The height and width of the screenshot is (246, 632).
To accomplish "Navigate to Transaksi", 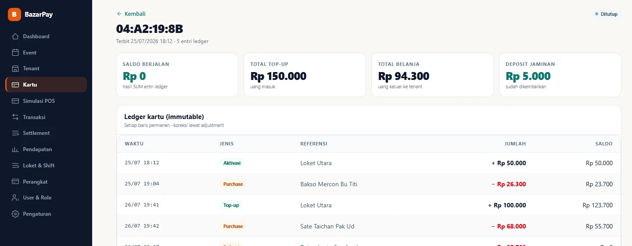I will pyautogui.click(x=46, y=117).
